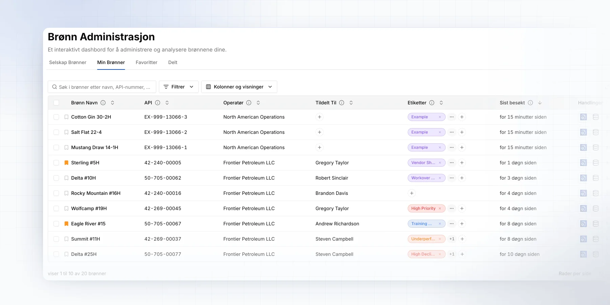Toggle bookmark for Eagle River #15

click(x=66, y=224)
